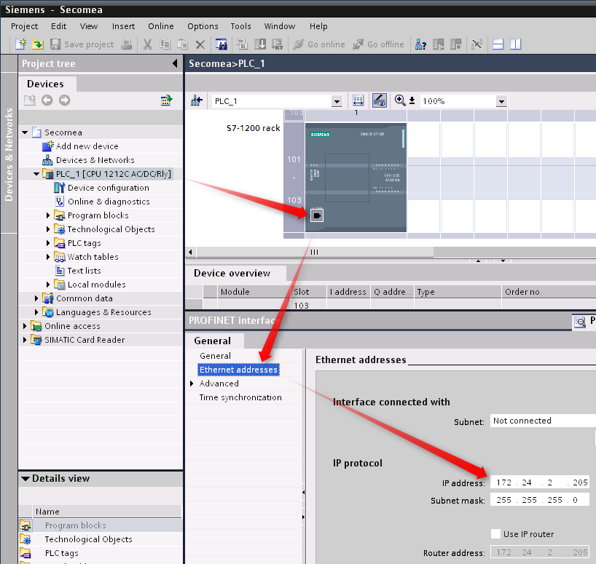The height and width of the screenshot is (564, 596).
Task: Click the Compile toolbar icon
Action: click(x=242, y=44)
